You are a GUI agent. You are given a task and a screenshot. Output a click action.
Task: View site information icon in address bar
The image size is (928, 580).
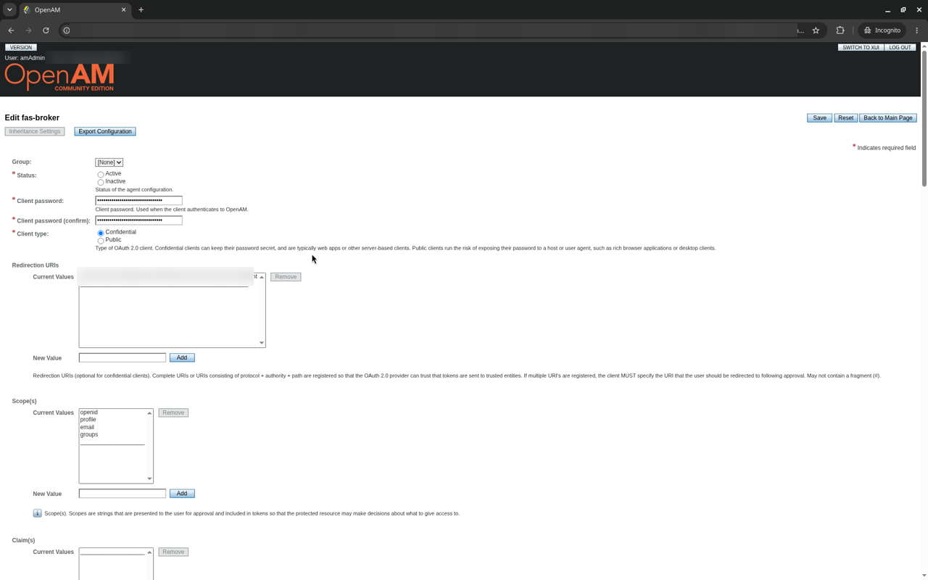coord(67,30)
